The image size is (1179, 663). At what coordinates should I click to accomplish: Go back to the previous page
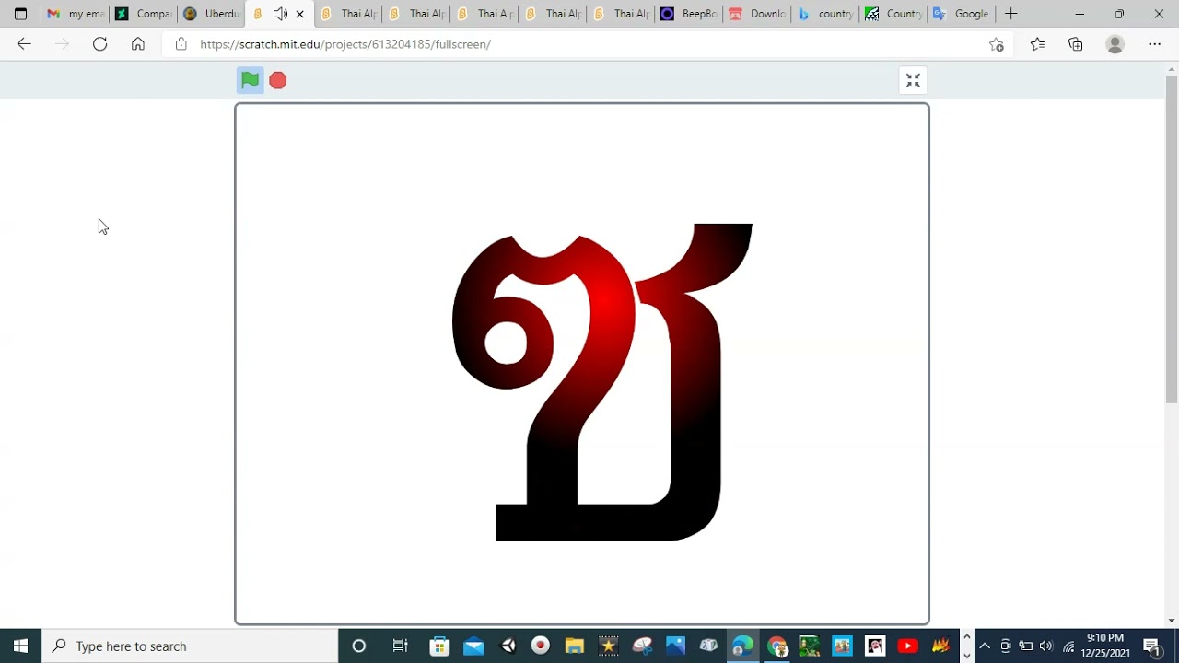coord(24,44)
